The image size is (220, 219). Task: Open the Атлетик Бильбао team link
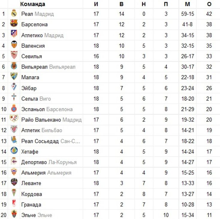point(42,130)
